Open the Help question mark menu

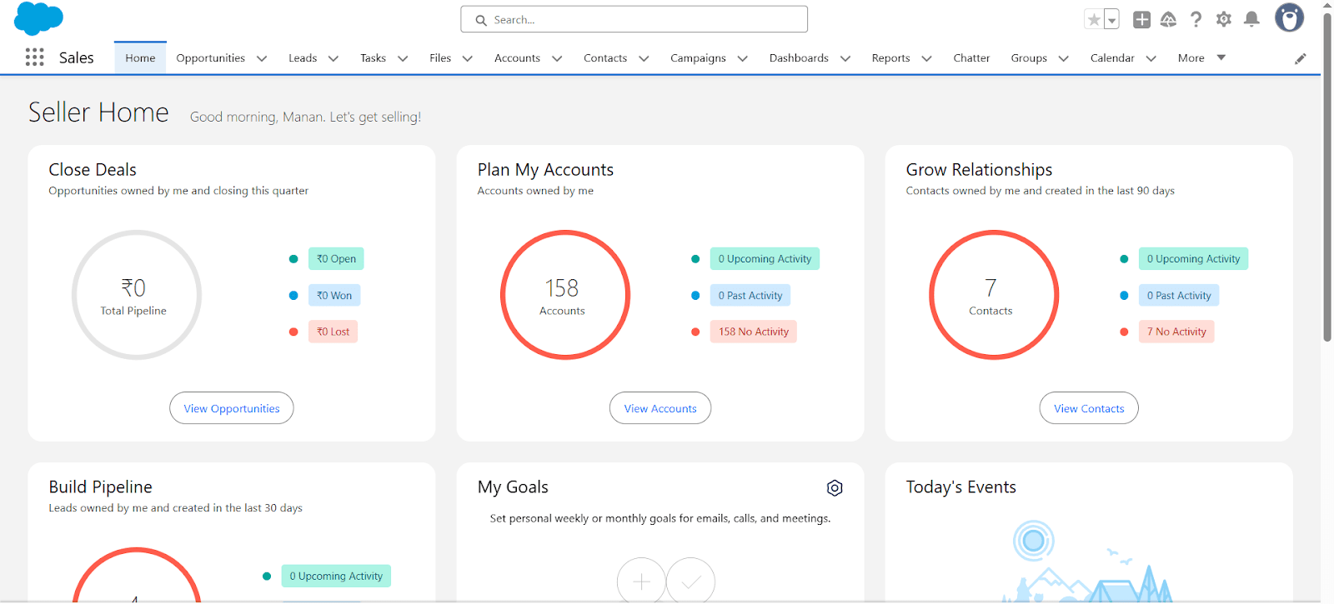click(x=1196, y=19)
